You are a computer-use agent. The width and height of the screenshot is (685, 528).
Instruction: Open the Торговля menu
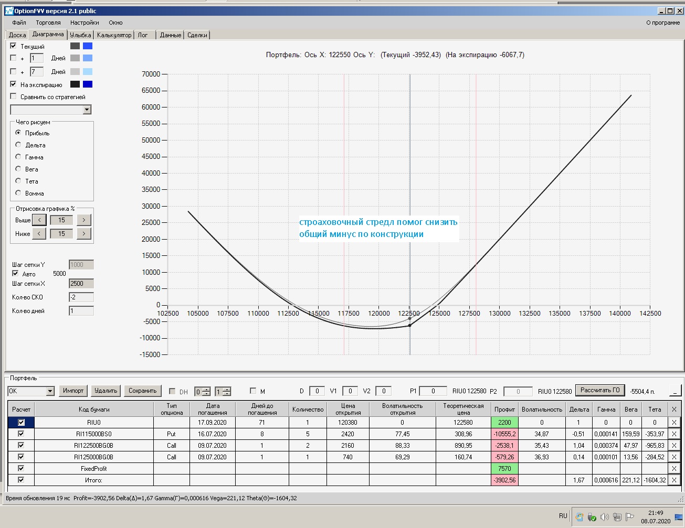click(x=48, y=23)
